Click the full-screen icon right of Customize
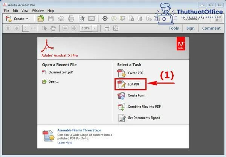This screenshot has width=226, height=157. click(218, 18)
